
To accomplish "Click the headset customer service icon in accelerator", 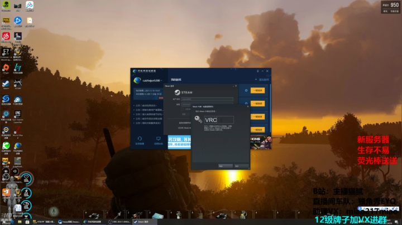I will (x=140, y=139).
